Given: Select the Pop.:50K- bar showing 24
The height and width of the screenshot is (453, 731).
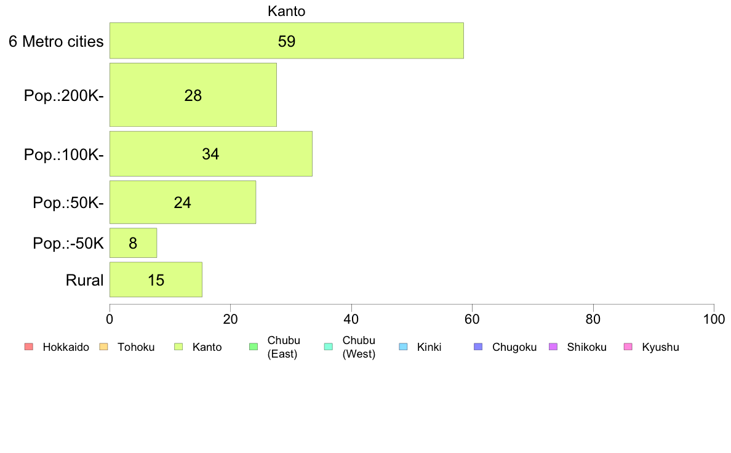Looking at the screenshot, I should (x=183, y=202).
